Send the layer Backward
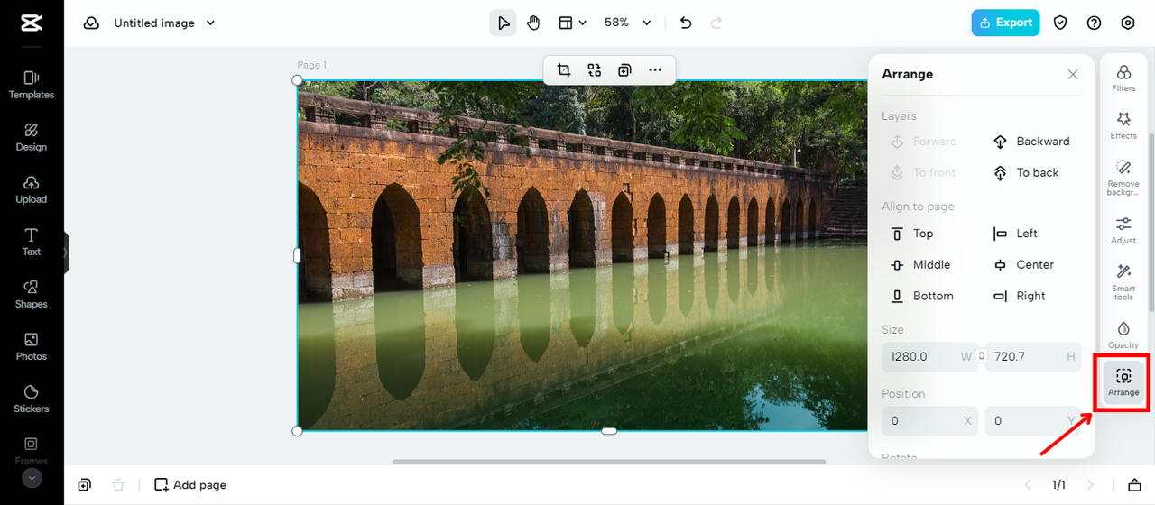 [x=1031, y=142]
